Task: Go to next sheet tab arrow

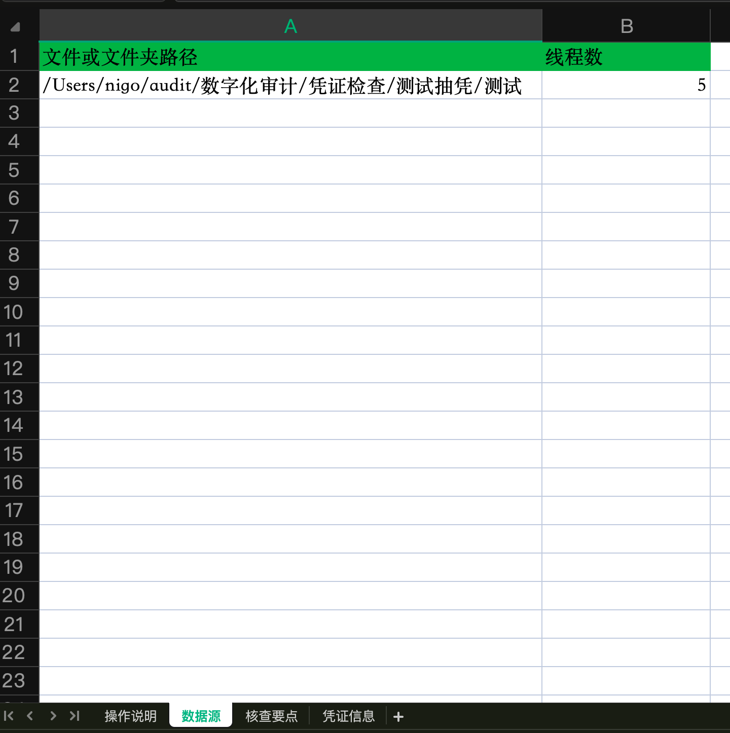Action: 53,716
